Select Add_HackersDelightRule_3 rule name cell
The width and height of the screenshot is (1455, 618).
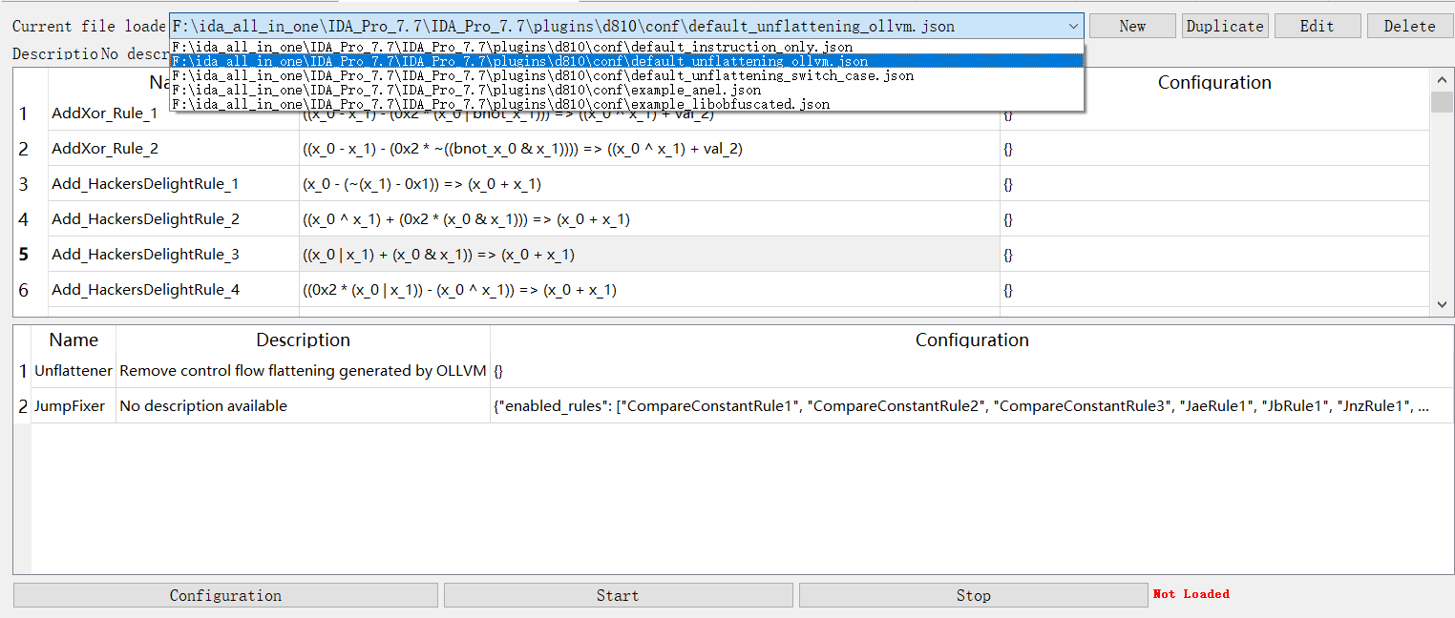pyautogui.click(x=145, y=255)
